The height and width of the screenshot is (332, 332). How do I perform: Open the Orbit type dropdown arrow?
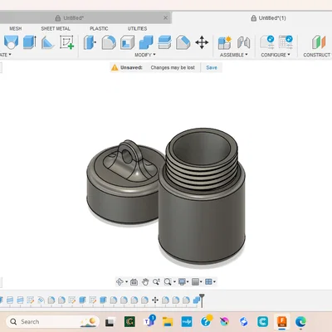[x=126, y=281]
